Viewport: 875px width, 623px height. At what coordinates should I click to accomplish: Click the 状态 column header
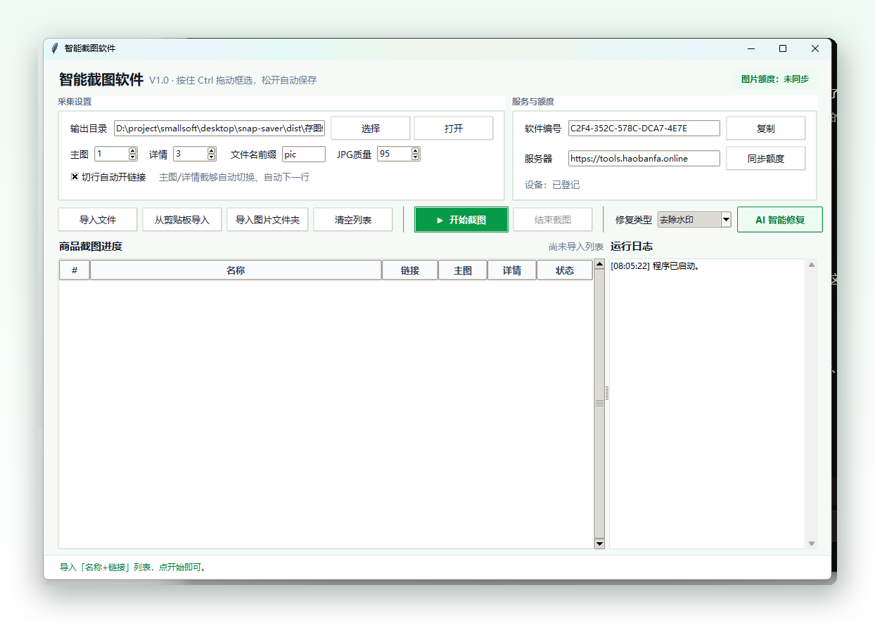pyautogui.click(x=565, y=270)
